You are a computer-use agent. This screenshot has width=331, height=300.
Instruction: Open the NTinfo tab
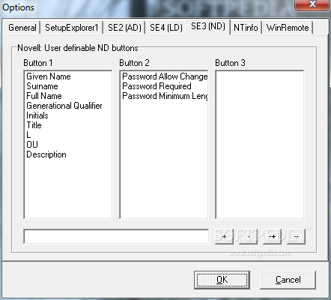click(246, 27)
